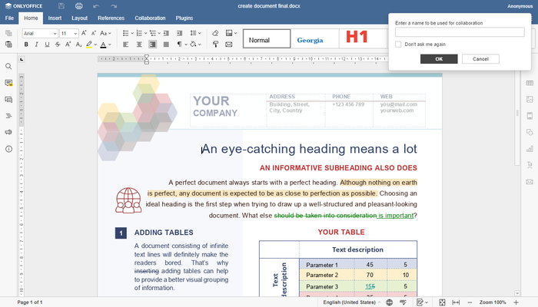Open the Shading paint bucket dropdown
The height and width of the screenshot is (307, 538).
click(x=195, y=44)
